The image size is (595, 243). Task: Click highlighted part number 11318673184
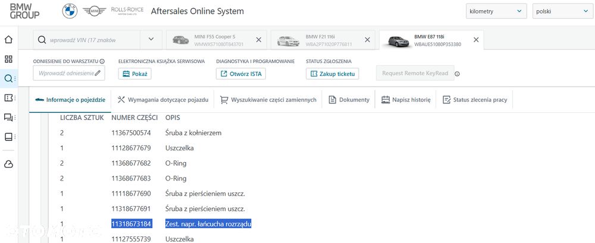pyautogui.click(x=131, y=224)
